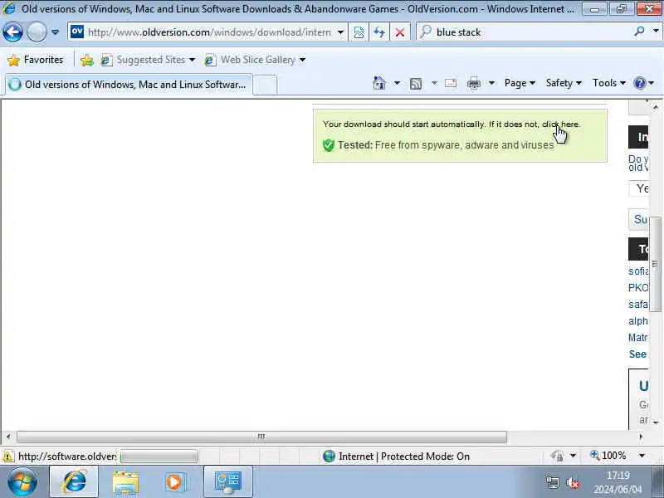Add page using Add to Favorites Bar icon
The image size is (664, 498).
87,60
